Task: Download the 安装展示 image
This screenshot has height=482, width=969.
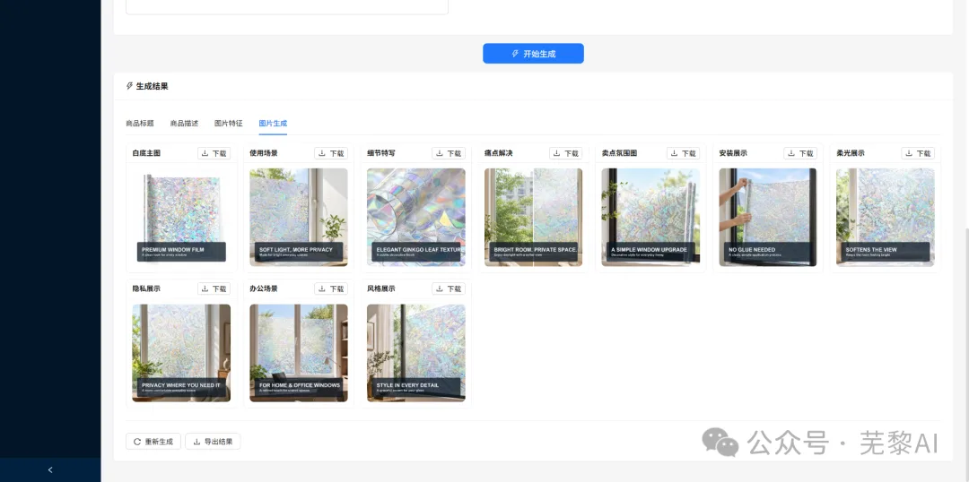Action: (800, 153)
